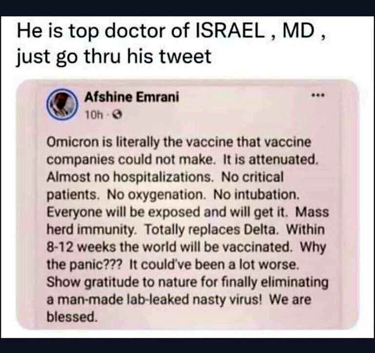Select the word attenuated in the post

pos(283,160)
